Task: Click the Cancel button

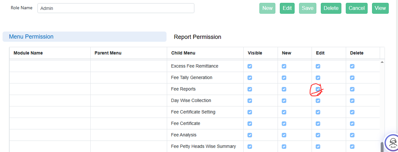Action: pyautogui.click(x=357, y=8)
